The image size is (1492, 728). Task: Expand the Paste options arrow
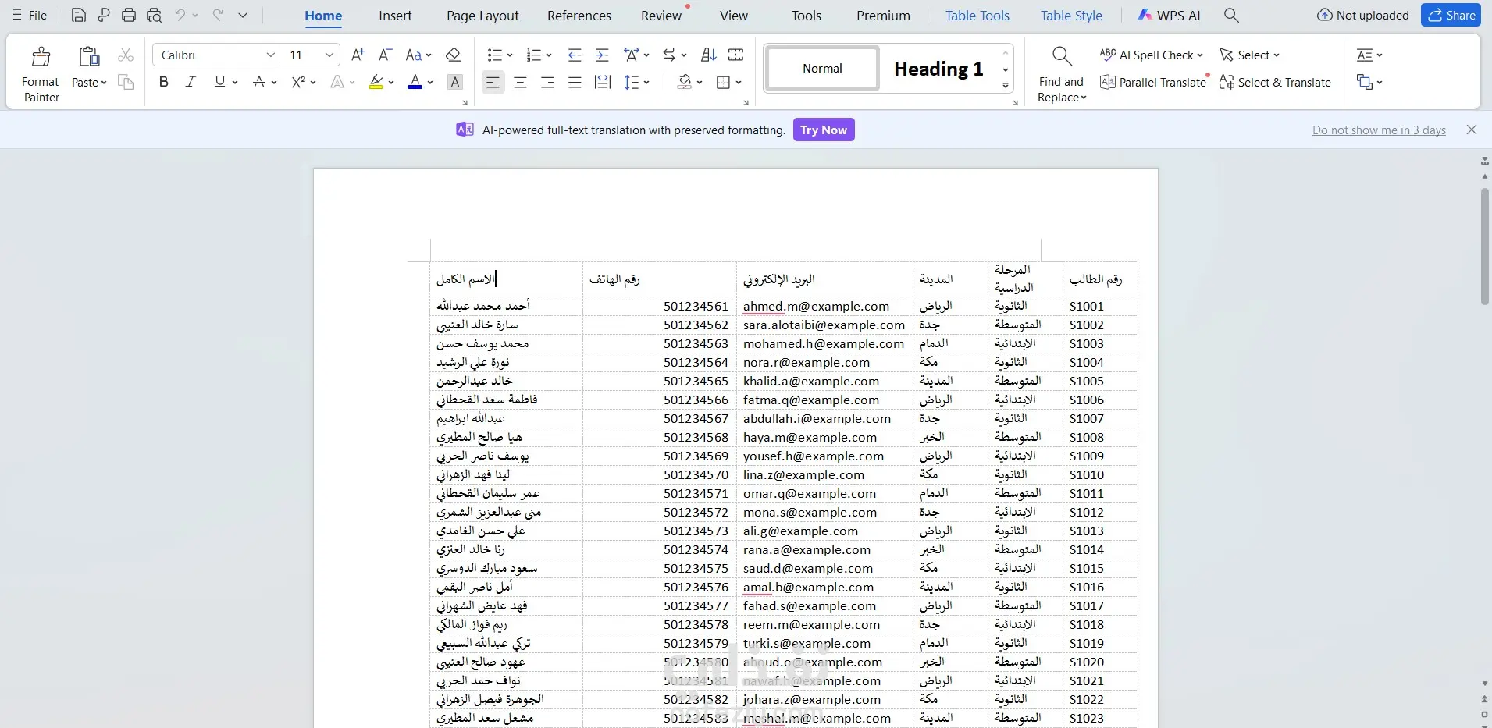click(x=103, y=83)
